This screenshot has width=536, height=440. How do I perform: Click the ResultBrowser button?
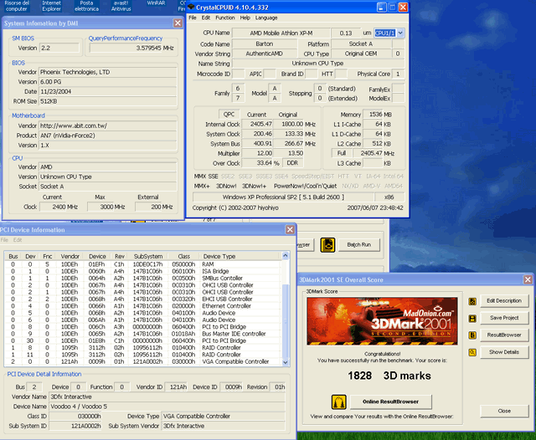pyautogui.click(x=504, y=335)
